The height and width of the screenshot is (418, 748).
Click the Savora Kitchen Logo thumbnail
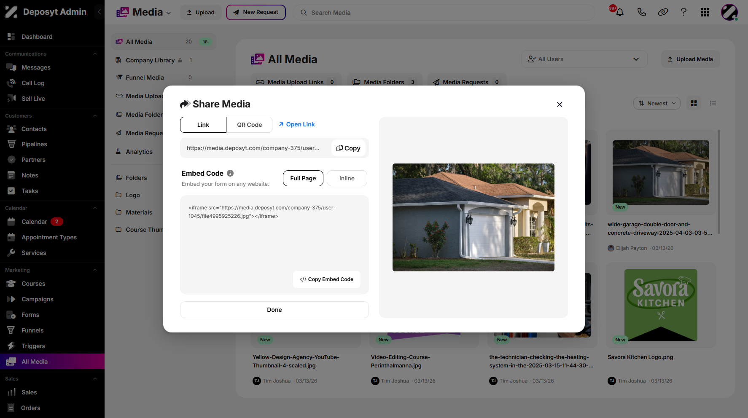(661, 305)
